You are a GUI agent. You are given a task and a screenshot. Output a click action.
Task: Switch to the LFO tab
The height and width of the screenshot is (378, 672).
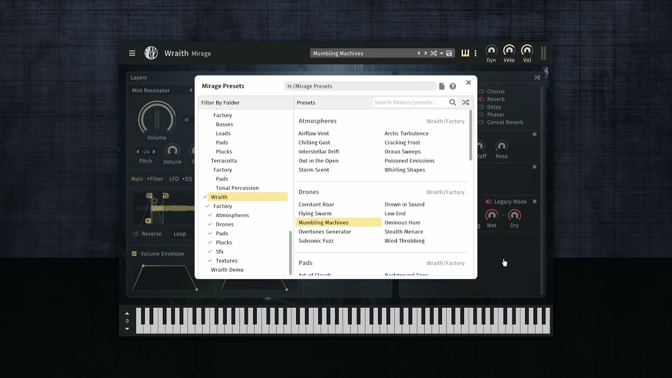[x=174, y=179]
